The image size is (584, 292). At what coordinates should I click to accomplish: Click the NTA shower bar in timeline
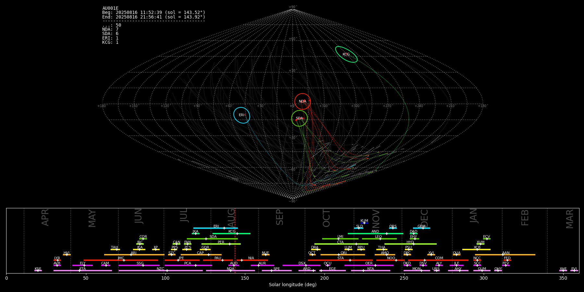[x=371, y=271]
